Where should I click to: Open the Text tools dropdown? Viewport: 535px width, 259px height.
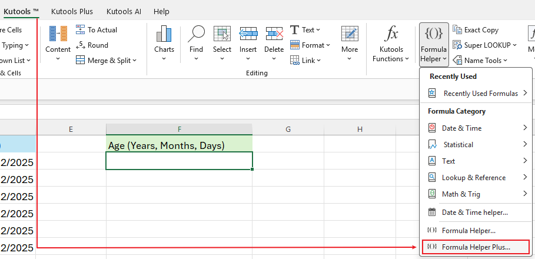point(305,29)
